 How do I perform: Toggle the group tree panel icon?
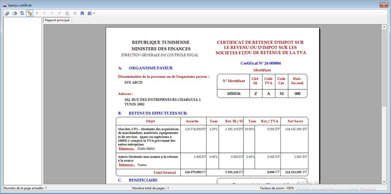pos(29,13)
